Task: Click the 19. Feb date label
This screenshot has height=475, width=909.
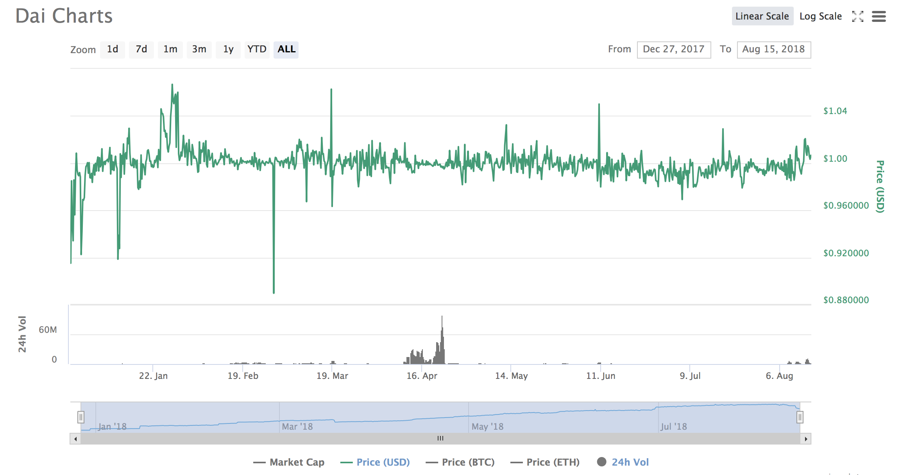Action: tap(243, 376)
